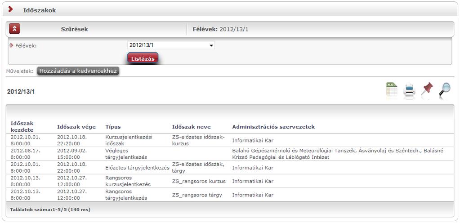Click ZS-előzetes időszak-kurzus name
Image resolution: width=460 pixels, height=223 pixels.
(198, 140)
